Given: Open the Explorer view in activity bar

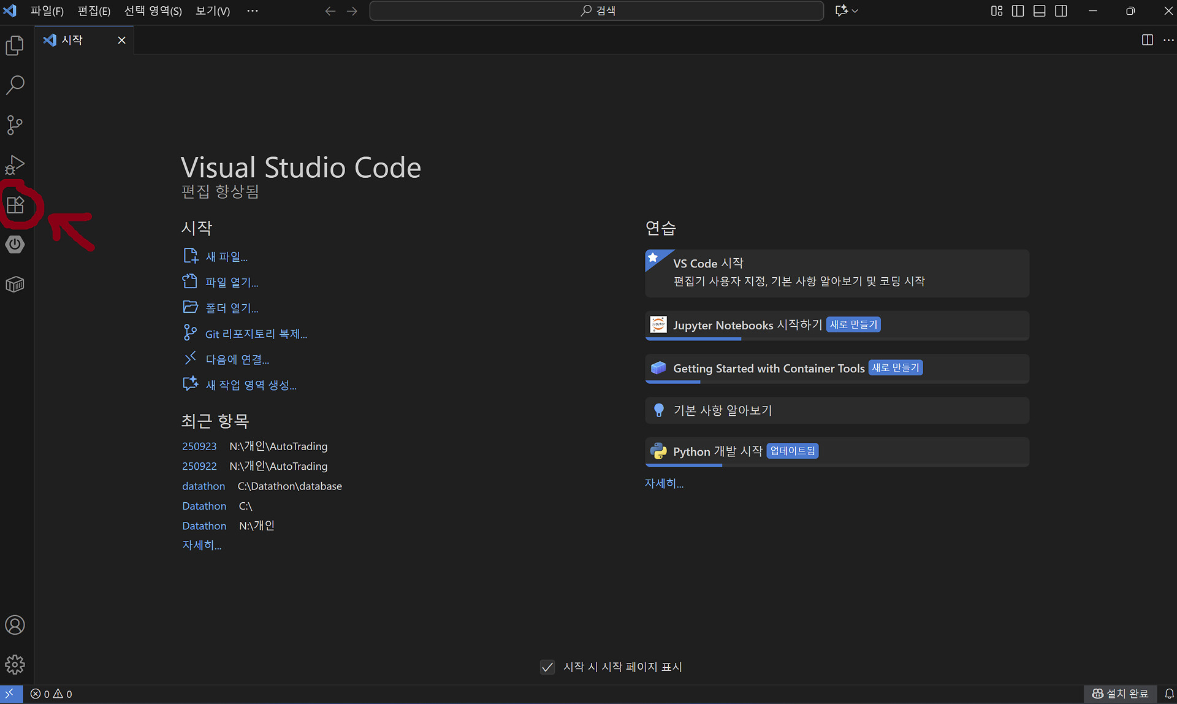Looking at the screenshot, I should (15, 45).
